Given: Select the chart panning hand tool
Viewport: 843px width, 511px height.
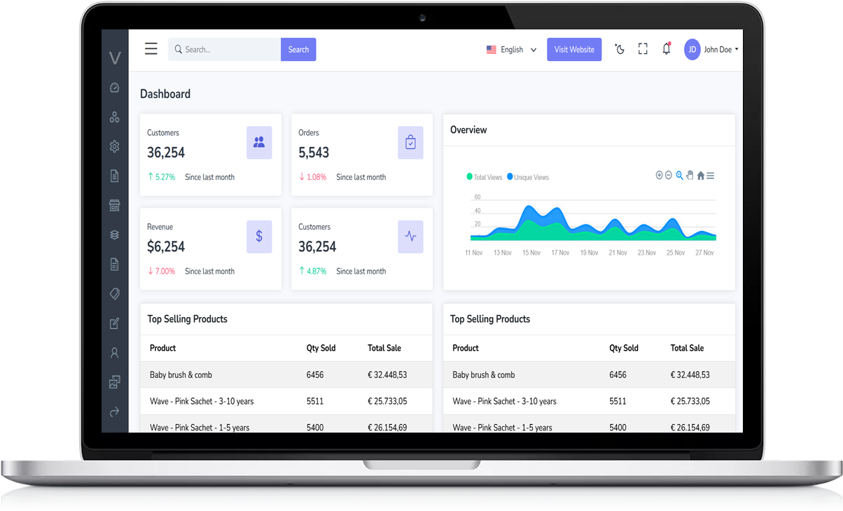Looking at the screenshot, I should coord(690,175).
